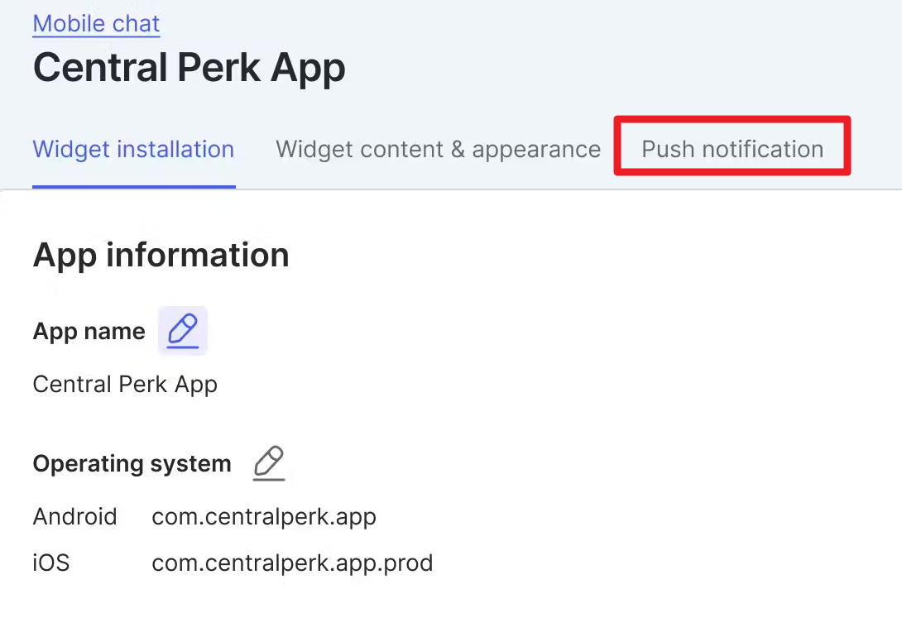Select the com.centralperk.app.prod iOS bundle ID
The image size is (902, 637).
[292, 563]
